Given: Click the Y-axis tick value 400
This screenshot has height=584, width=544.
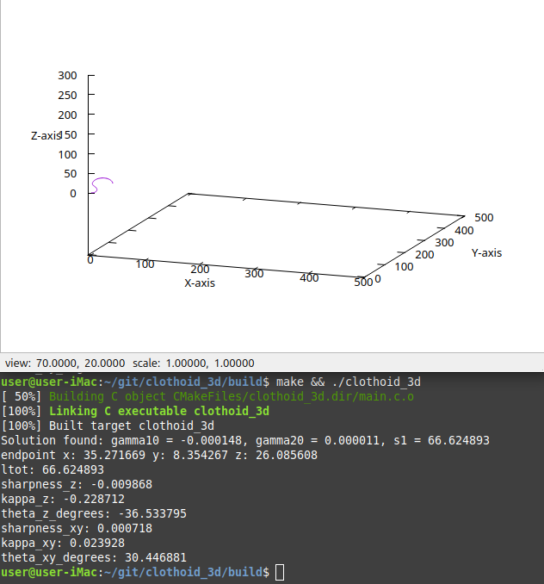Looking at the screenshot, I should 464,231.
